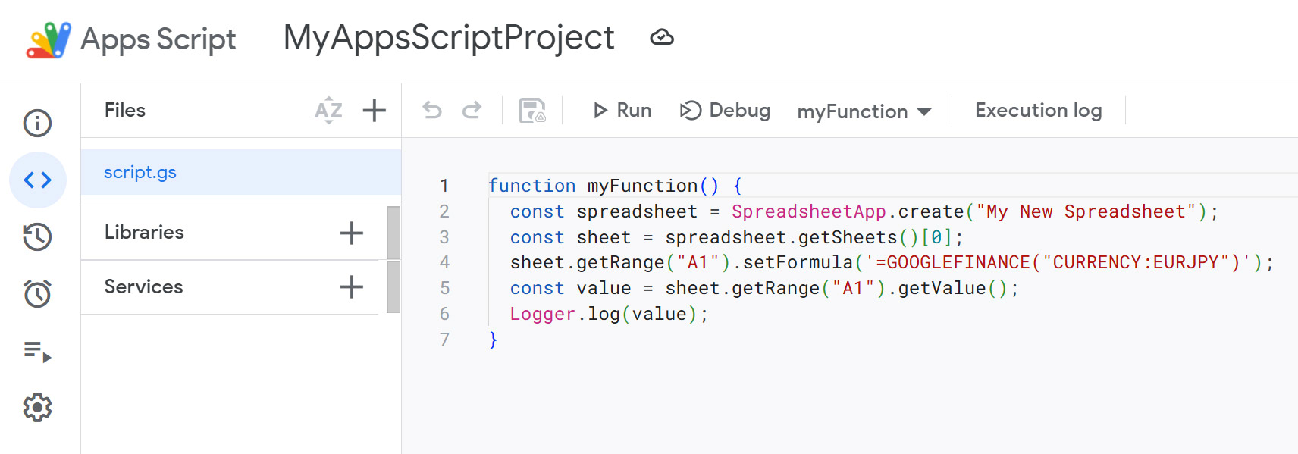This screenshot has height=454, width=1298.
Task: Run the selected function
Action: (x=622, y=111)
